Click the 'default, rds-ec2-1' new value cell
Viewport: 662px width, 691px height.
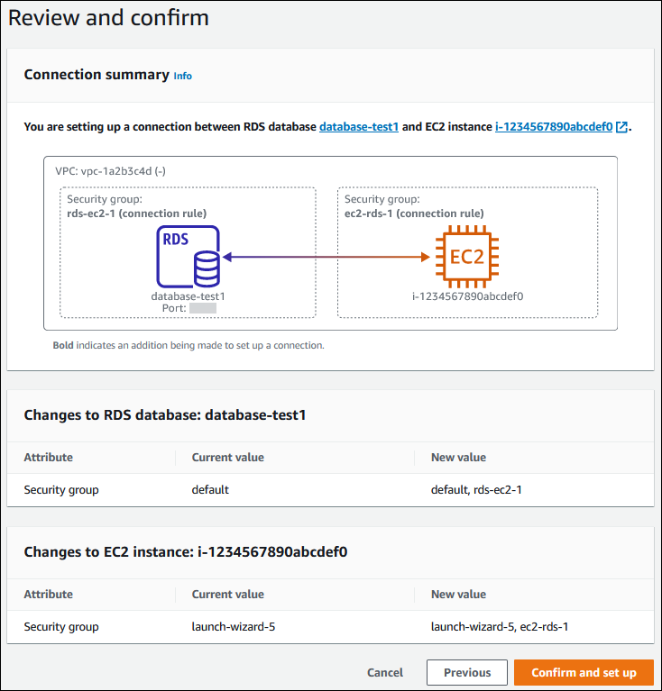click(477, 490)
